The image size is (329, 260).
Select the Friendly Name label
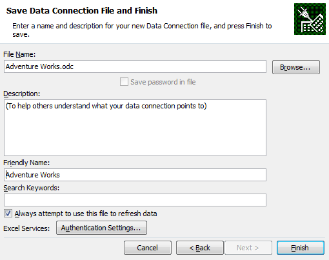click(x=26, y=163)
